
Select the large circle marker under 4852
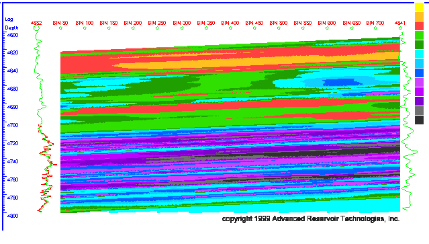tap(37, 28)
